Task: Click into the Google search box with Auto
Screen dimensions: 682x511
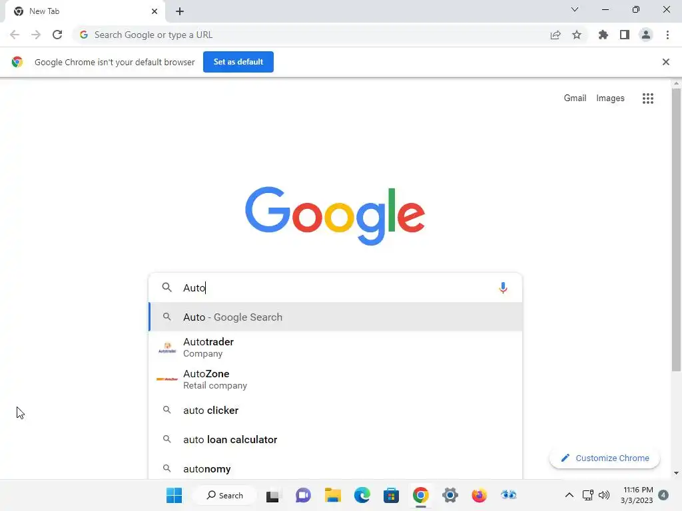Action: coord(335,287)
